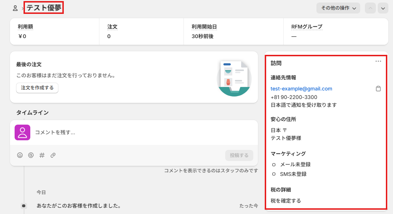Click 注文を作成する button
This screenshot has width=393, height=214.
click(x=37, y=88)
